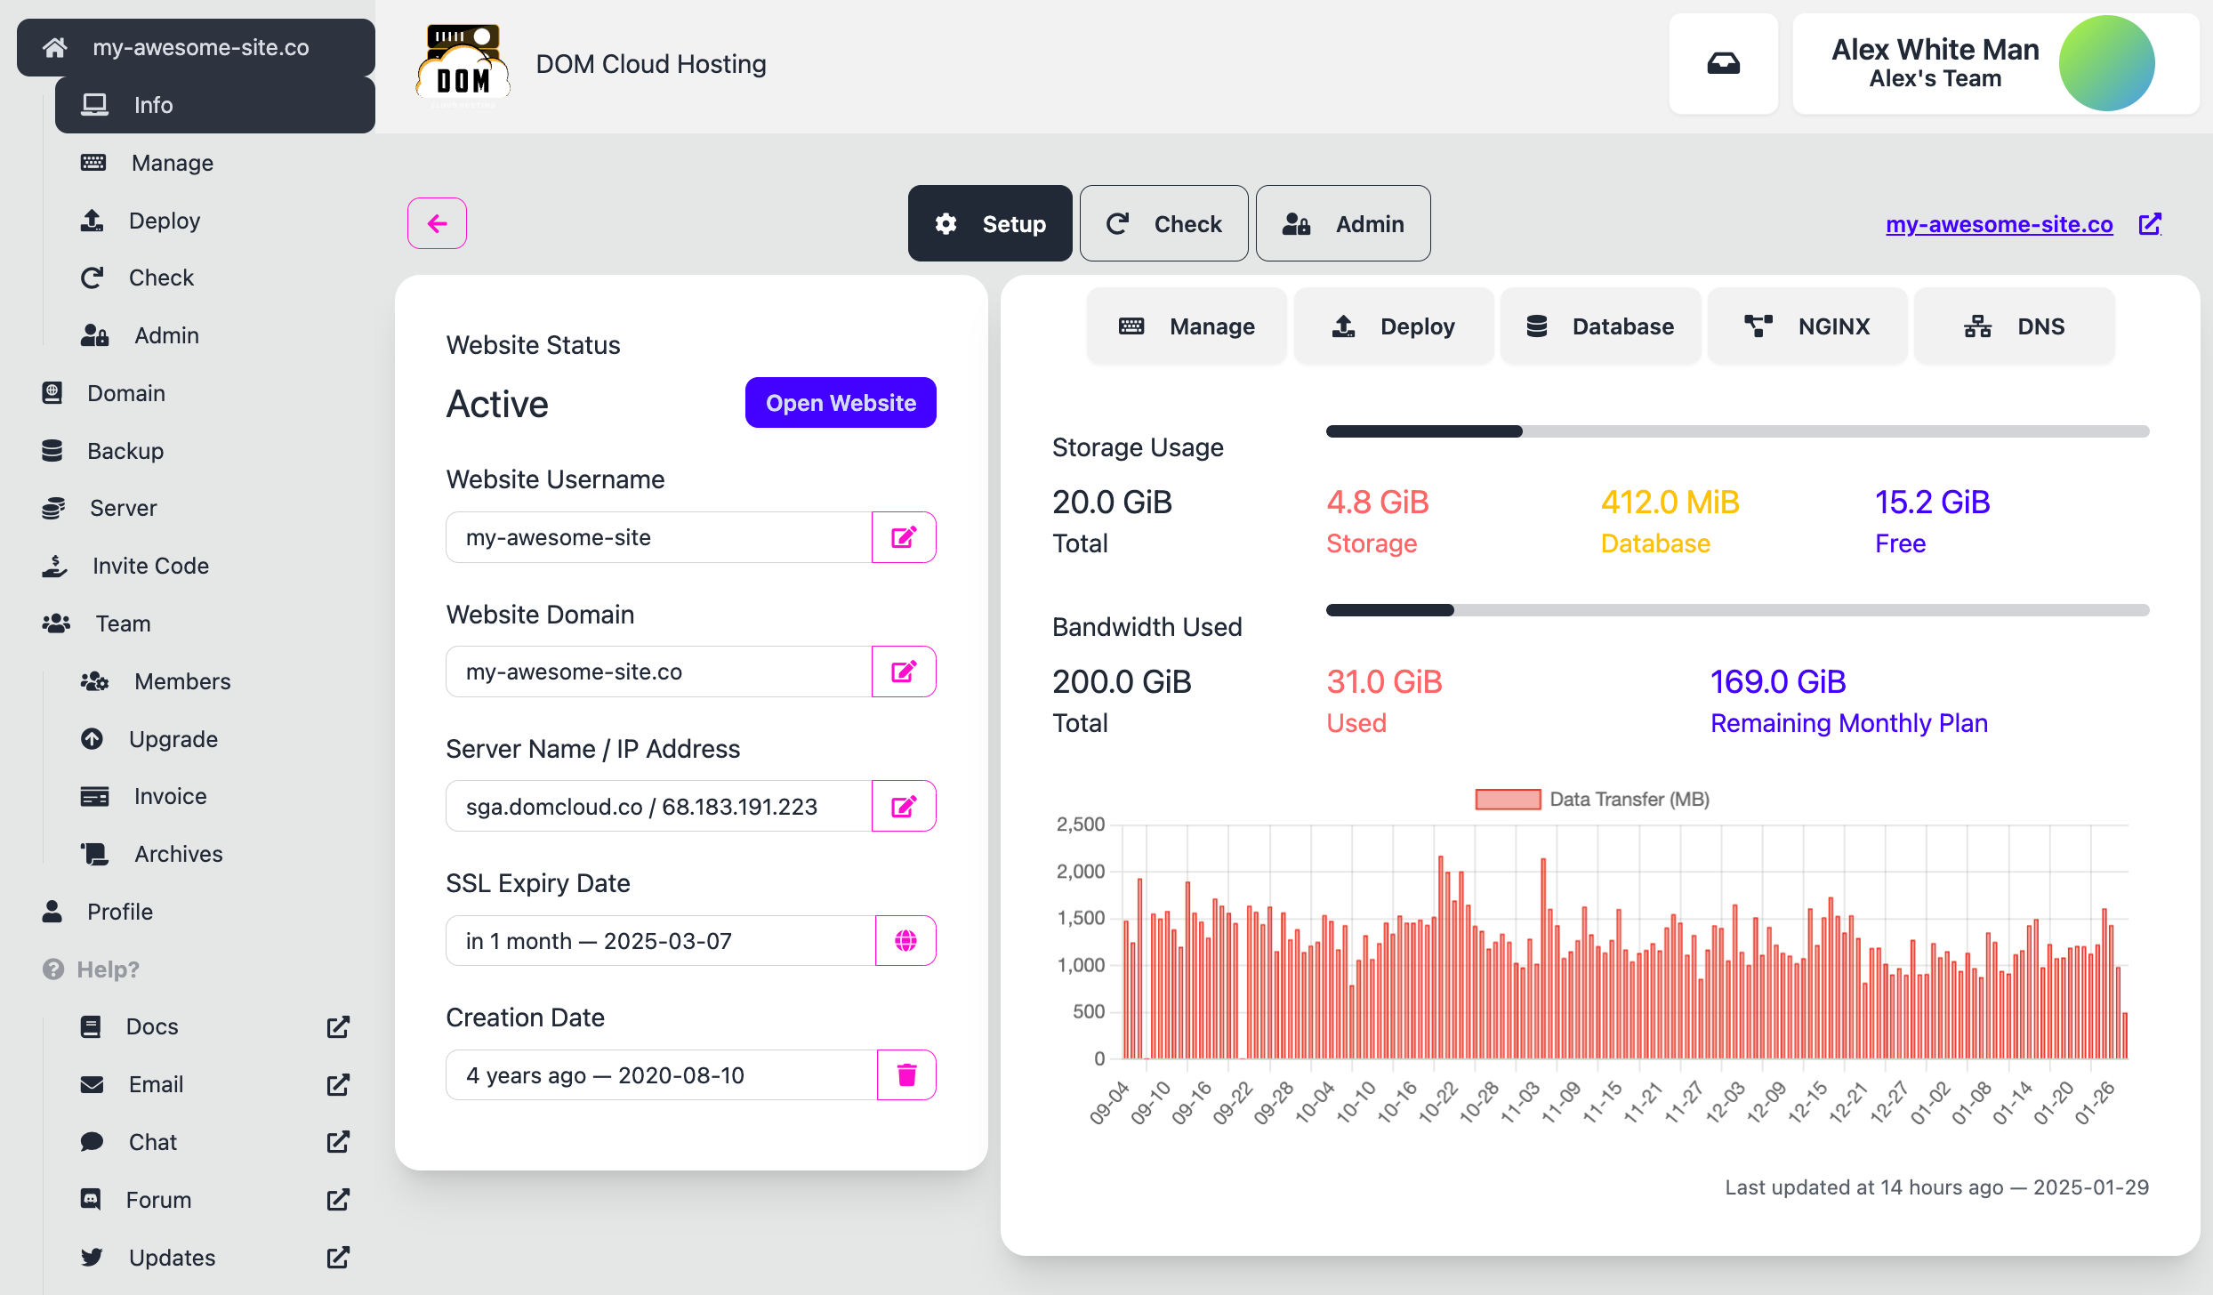The height and width of the screenshot is (1295, 2213).
Task: Follow the my-awesome-site.co link
Action: point(1999,224)
